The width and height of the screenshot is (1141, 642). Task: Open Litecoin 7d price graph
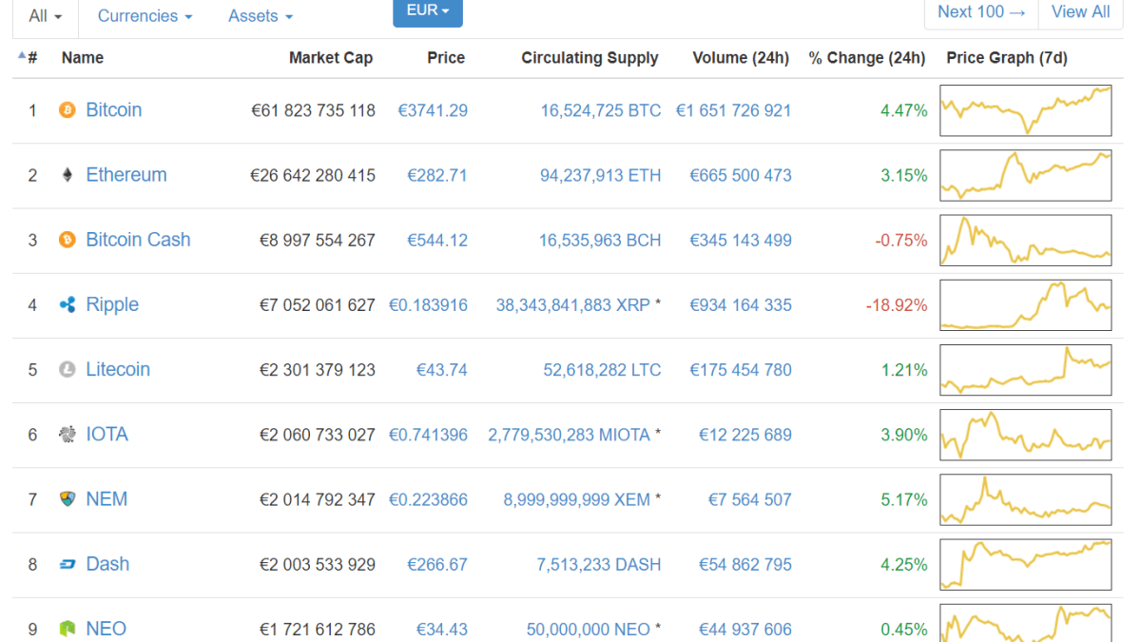click(x=1026, y=370)
